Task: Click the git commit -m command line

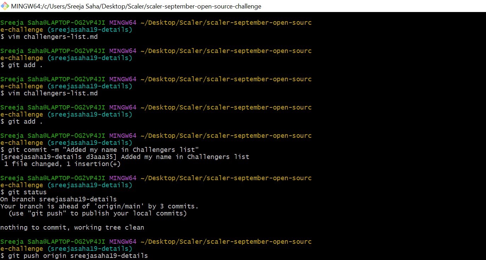Action: point(100,150)
